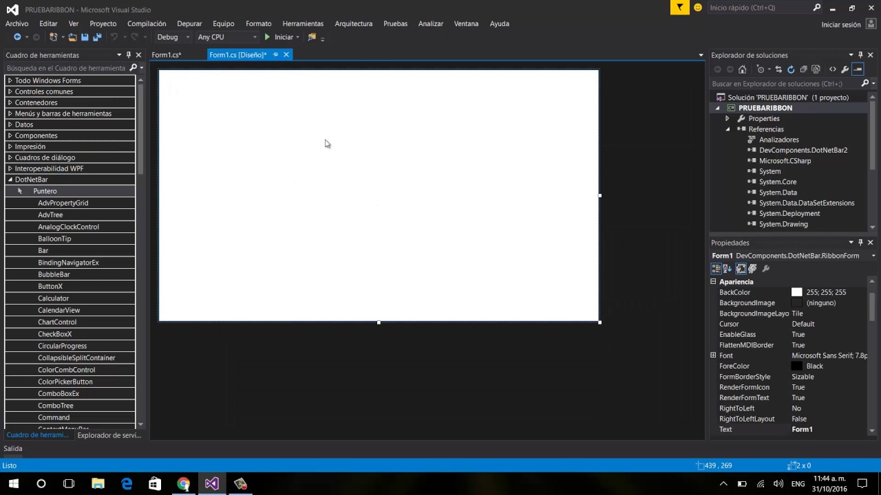
Task: Select the AdvTree toolbox control
Action: pyautogui.click(x=50, y=214)
